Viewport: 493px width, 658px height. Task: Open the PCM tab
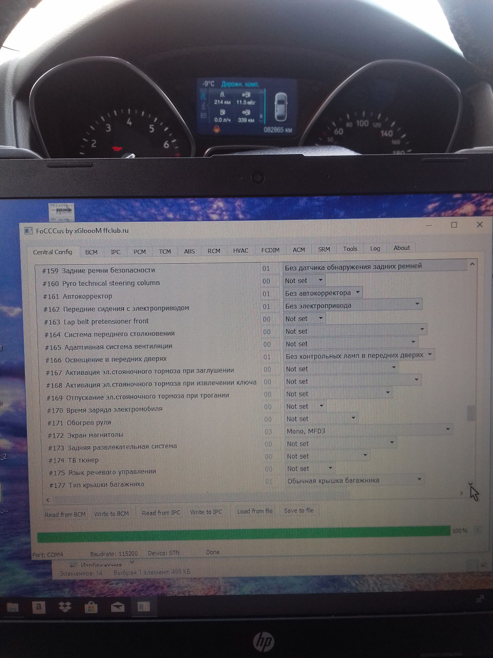[140, 252]
